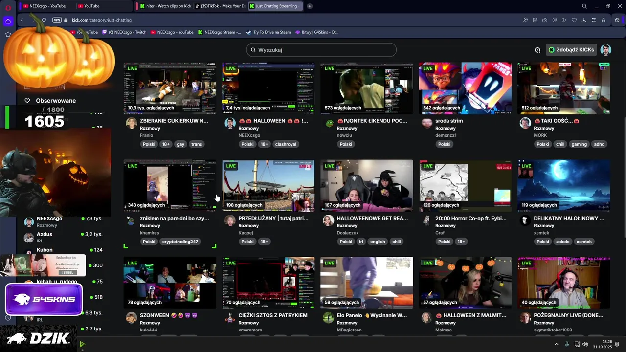Focus the Wyszukaj search field

[321, 50]
